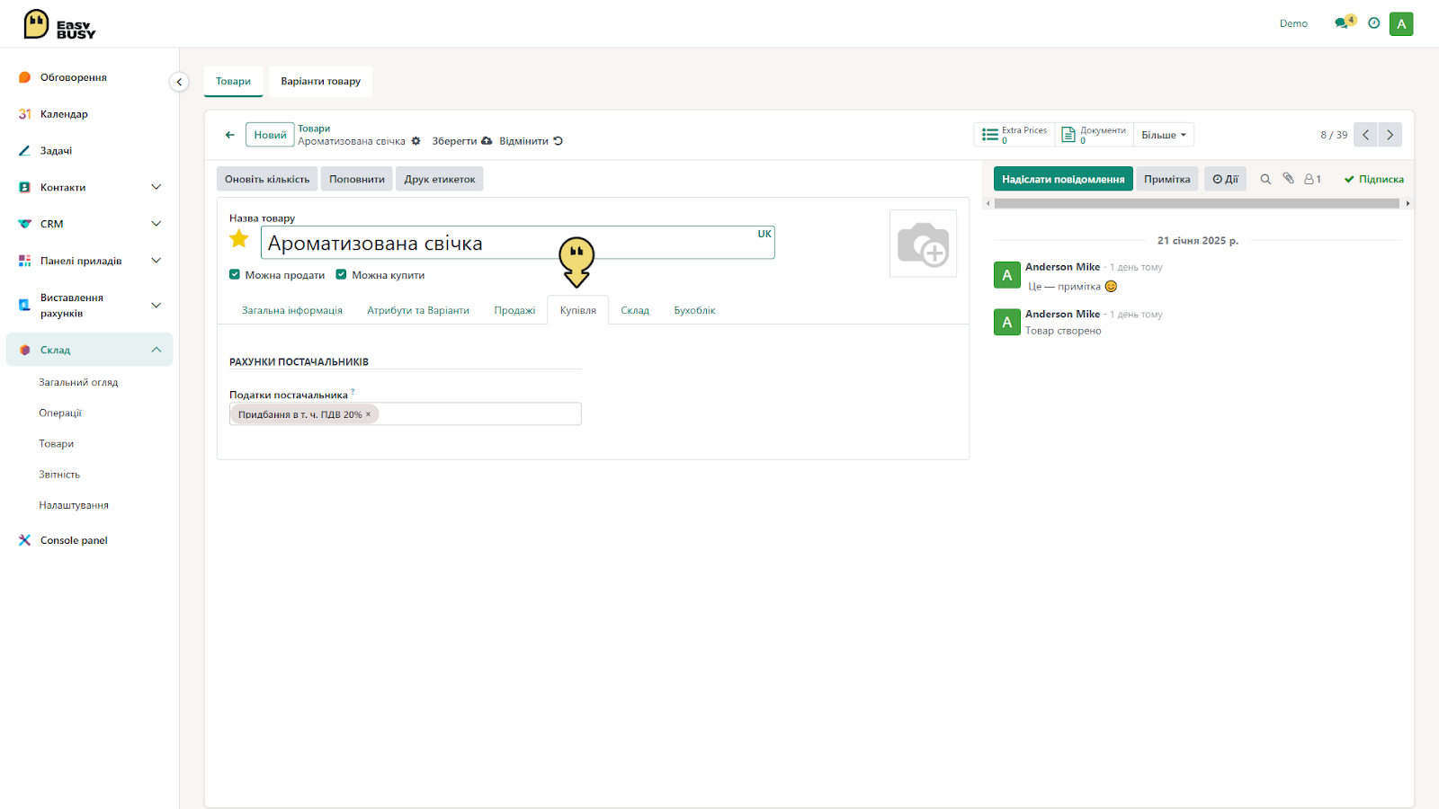This screenshot has width=1439, height=809.
Task: Open Extra Prices stat button
Action: click(1014, 135)
